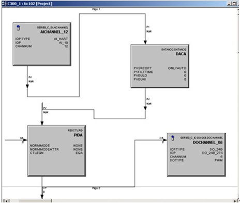The image size is (240, 204).
Task: Click the PV output arrow below DACA
Action: point(145,108)
